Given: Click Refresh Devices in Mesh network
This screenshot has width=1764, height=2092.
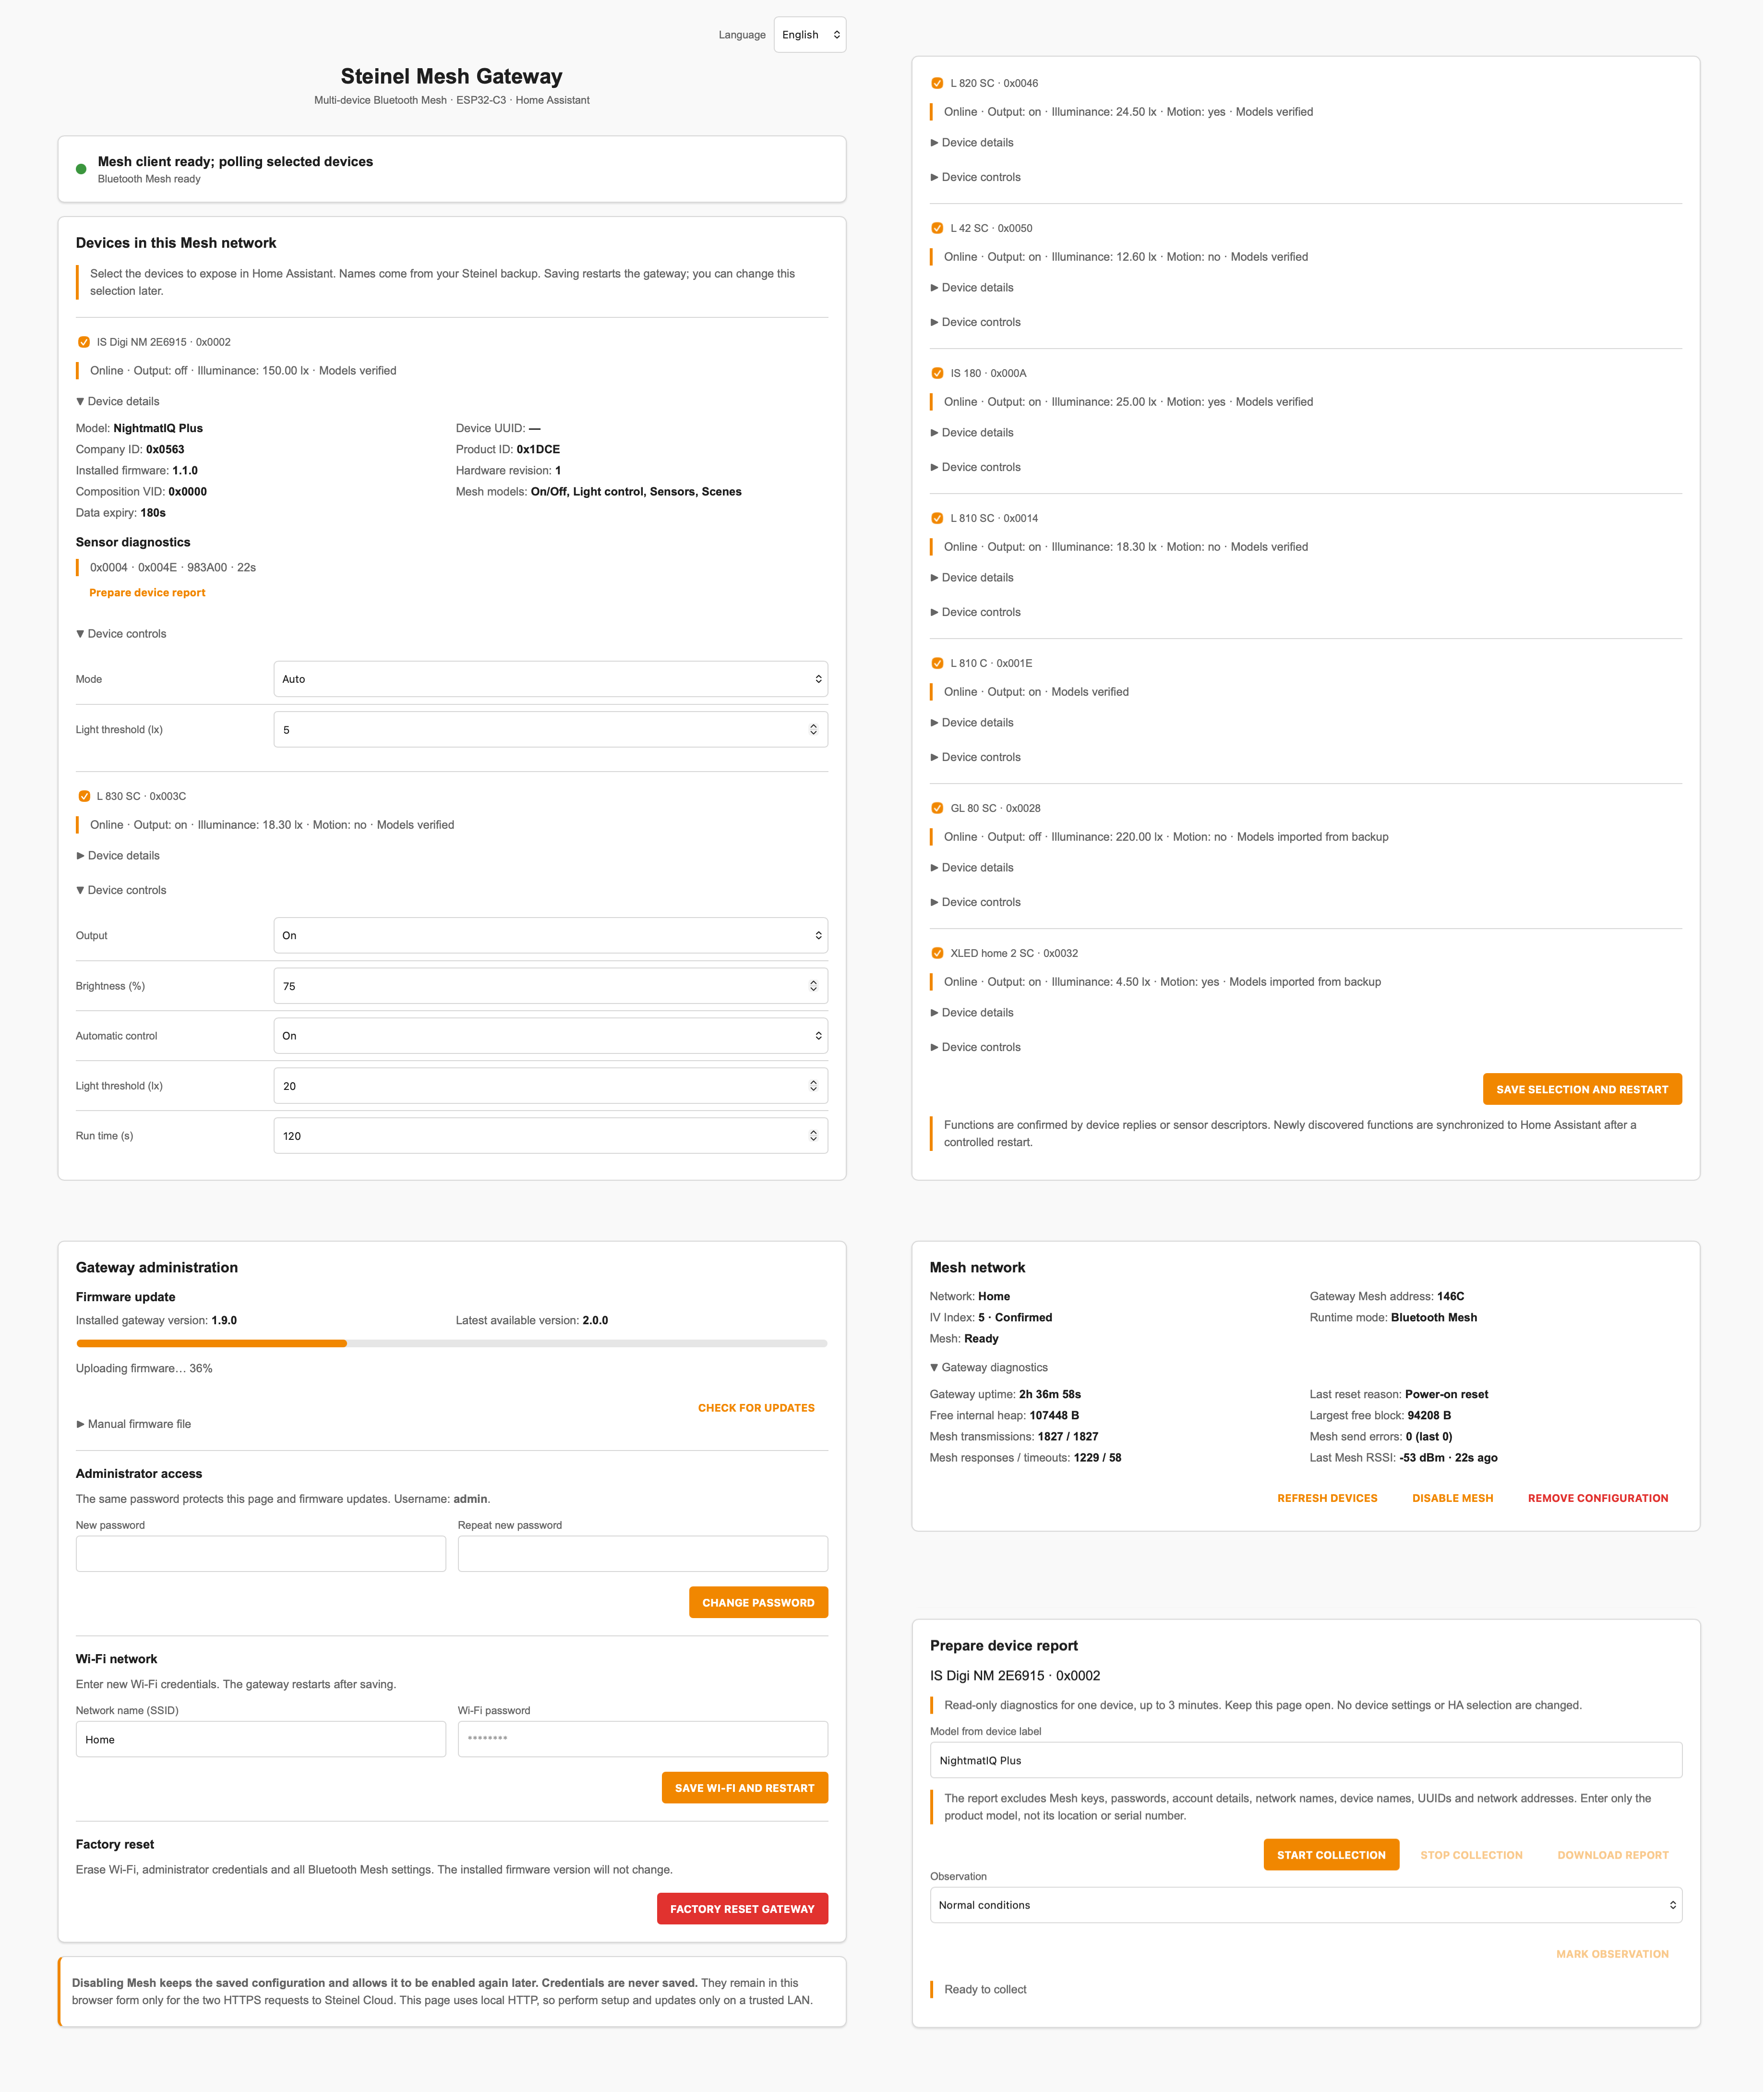Looking at the screenshot, I should coord(1327,1498).
